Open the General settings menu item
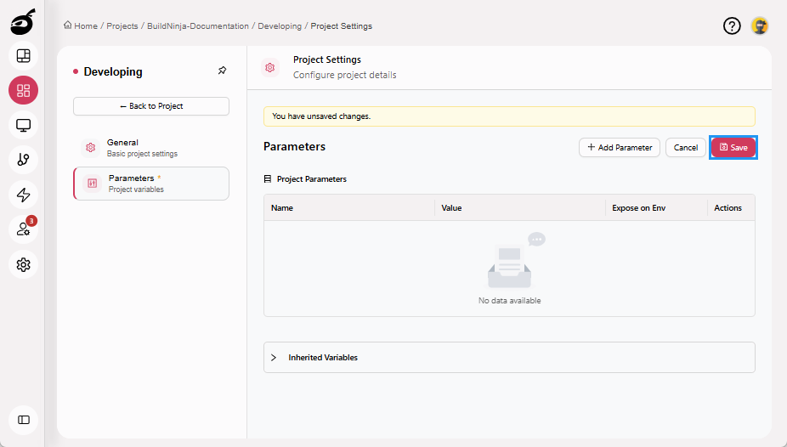787x447 pixels. coord(151,148)
